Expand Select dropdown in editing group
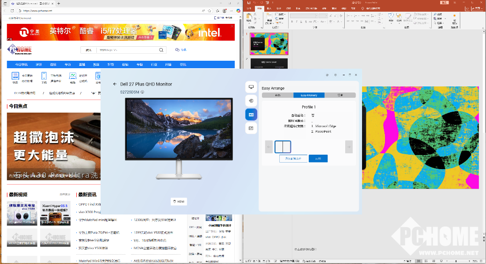486x264 pixels. pyautogui.click(x=439, y=23)
